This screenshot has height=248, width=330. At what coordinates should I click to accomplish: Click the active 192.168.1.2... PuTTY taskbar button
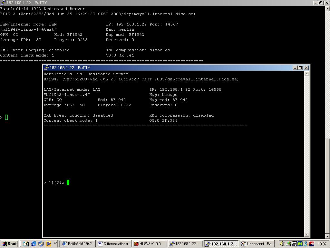tap(221, 244)
